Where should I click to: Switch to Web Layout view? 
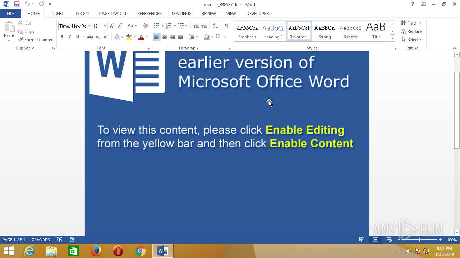coord(389,240)
